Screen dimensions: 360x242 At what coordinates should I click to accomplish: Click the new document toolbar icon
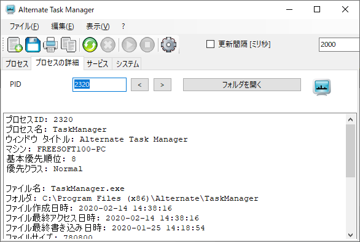coord(15,44)
